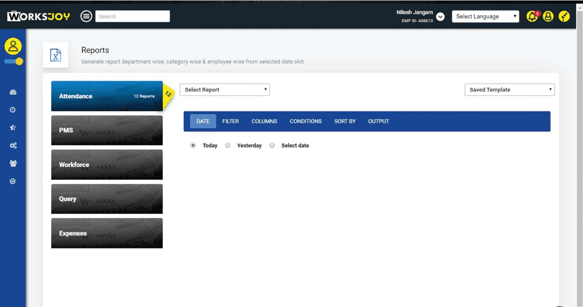Expand the Saved Template dropdown
Viewport: 583px width, 307px height.
coord(509,89)
